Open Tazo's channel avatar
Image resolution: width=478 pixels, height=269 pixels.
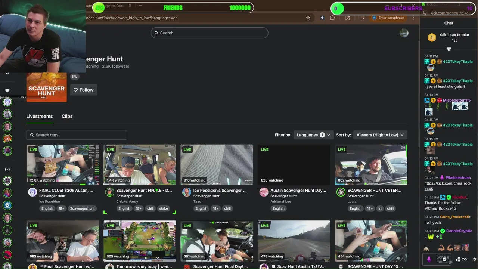pyautogui.click(x=187, y=192)
